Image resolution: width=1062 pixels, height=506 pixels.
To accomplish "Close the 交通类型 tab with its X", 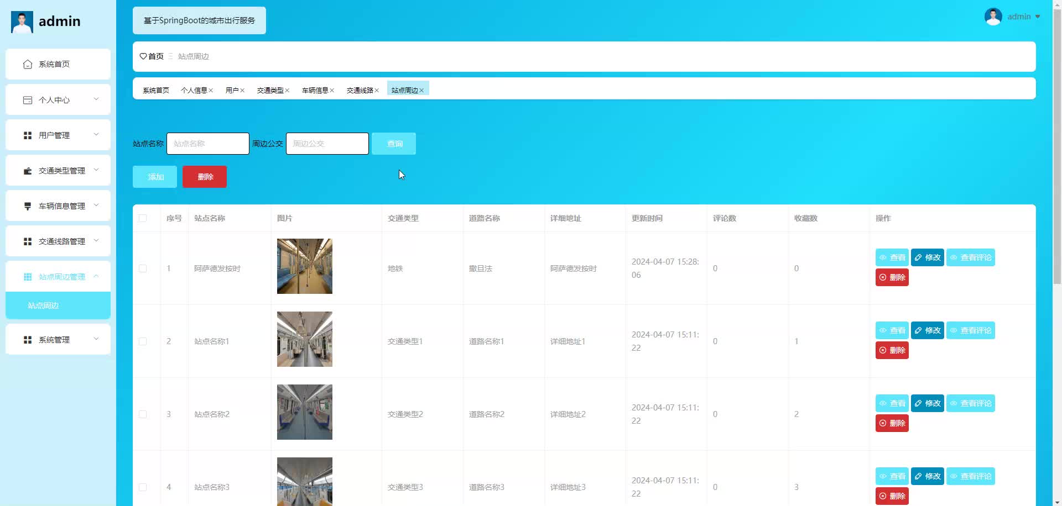I will (x=287, y=91).
